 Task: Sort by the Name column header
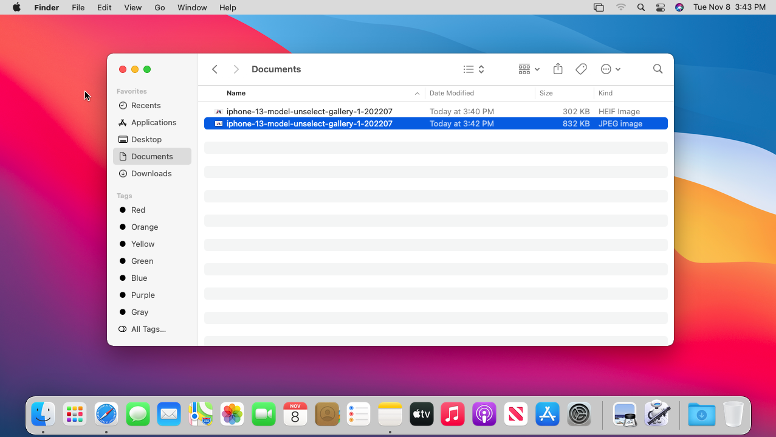236,93
